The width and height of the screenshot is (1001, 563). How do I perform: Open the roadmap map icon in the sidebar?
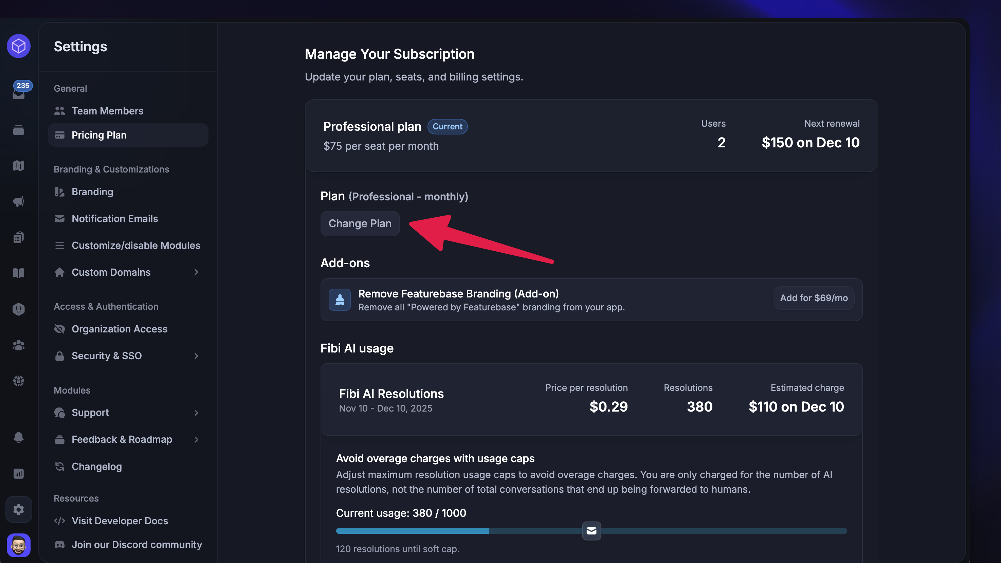(18, 165)
